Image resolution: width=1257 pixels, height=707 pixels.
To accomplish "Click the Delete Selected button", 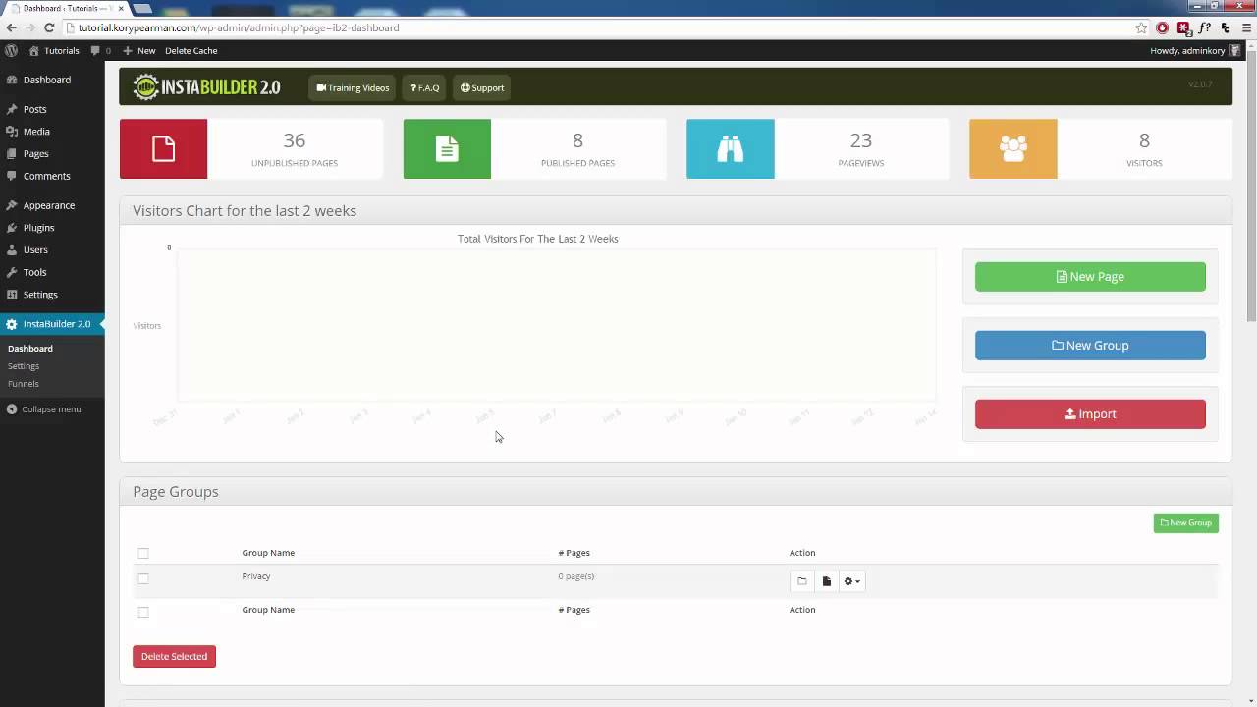I will click(x=174, y=656).
